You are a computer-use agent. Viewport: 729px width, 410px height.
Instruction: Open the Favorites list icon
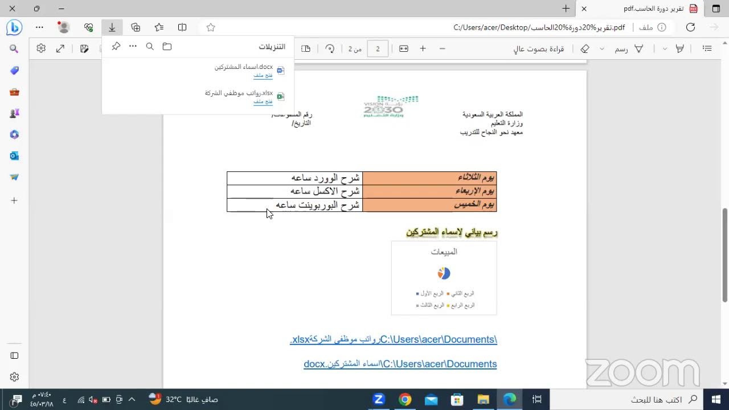coord(159,27)
